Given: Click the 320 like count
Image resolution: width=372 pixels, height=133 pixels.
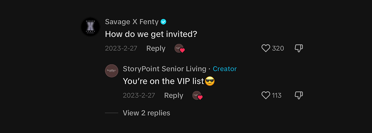Looking at the screenshot, I should point(278,48).
